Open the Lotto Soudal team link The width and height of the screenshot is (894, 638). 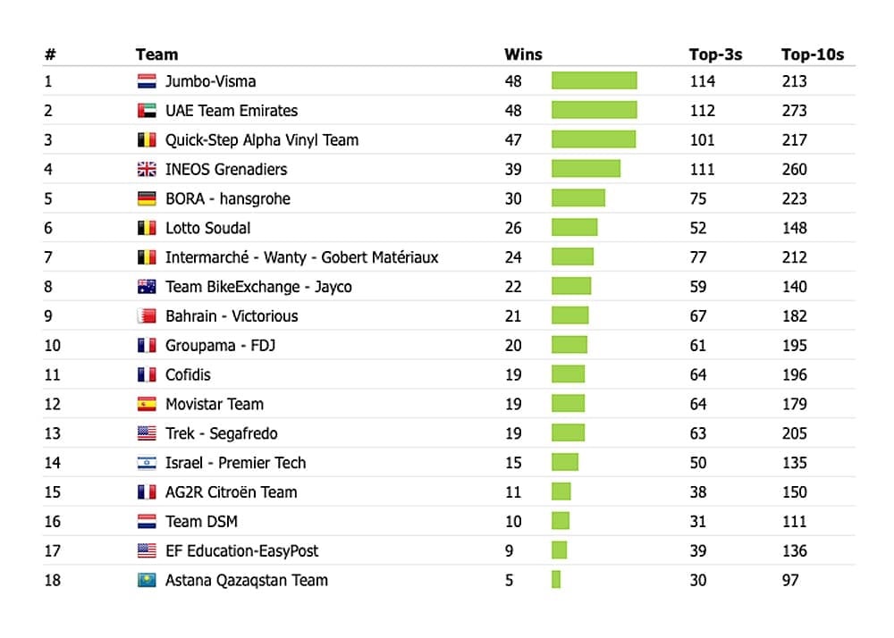click(207, 228)
